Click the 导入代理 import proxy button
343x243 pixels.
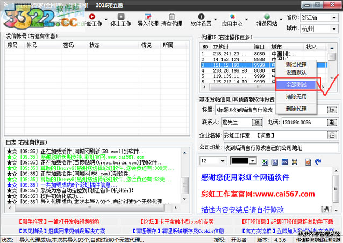click(x=148, y=24)
